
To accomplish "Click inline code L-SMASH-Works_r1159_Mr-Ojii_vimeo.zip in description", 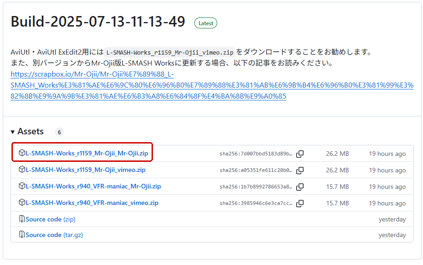I will click(169, 52).
